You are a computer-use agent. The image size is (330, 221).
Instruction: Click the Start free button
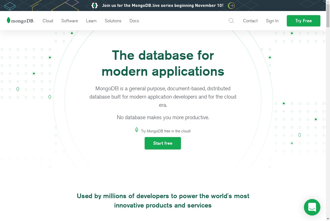(x=163, y=143)
